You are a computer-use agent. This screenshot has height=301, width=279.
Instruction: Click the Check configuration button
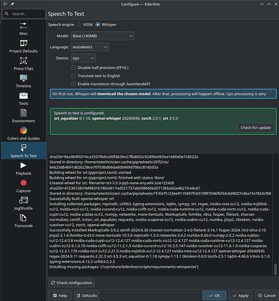72,283
